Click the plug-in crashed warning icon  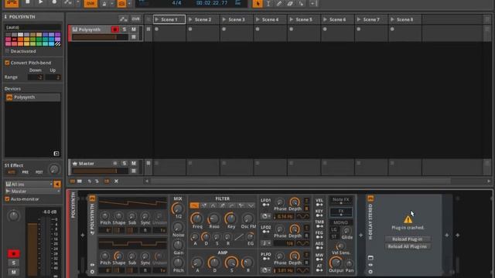[x=408, y=219]
